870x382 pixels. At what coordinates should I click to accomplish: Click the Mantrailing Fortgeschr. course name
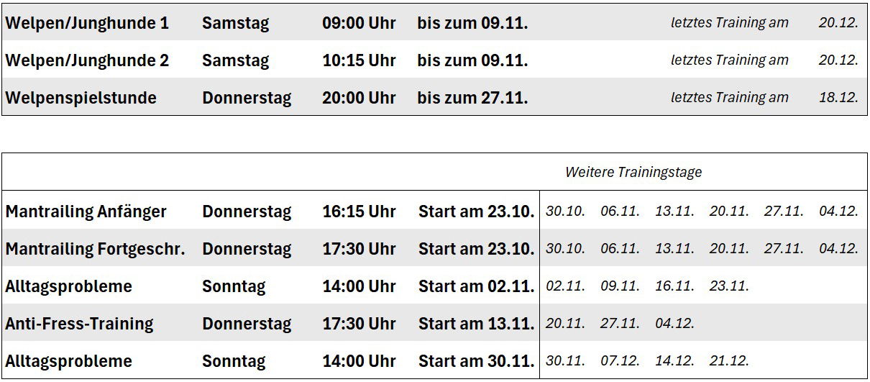[95, 250]
